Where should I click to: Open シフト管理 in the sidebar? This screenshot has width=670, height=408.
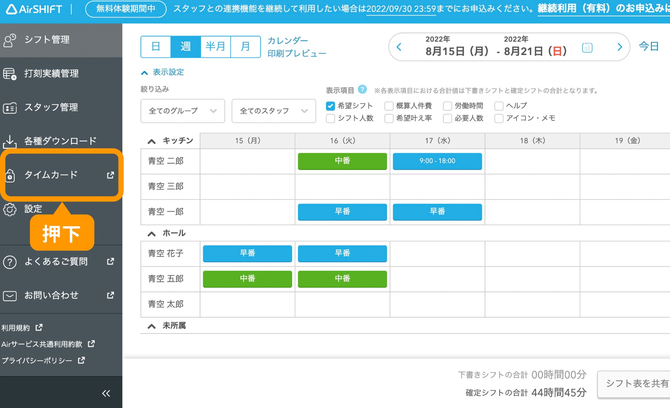[47, 40]
